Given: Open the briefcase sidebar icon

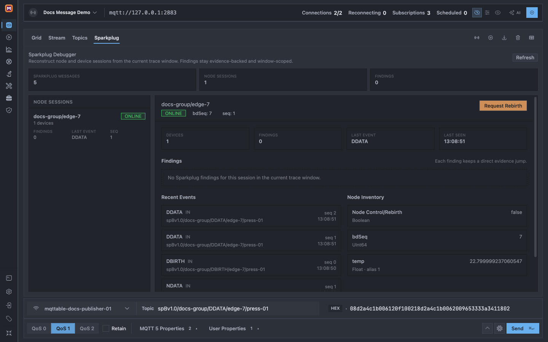Looking at the screenshot, I should point(9,98).
